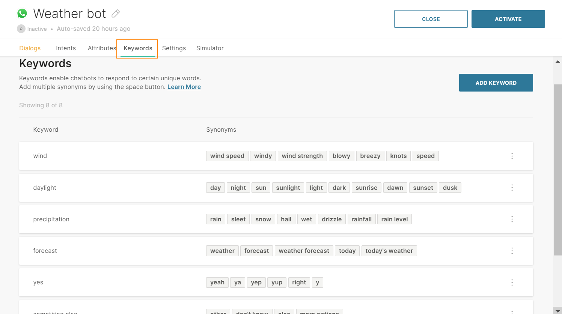Open the three-dot menu for precipitation keyword
The height and width of the screenshot is (314, 562).
tap(512, 219)
